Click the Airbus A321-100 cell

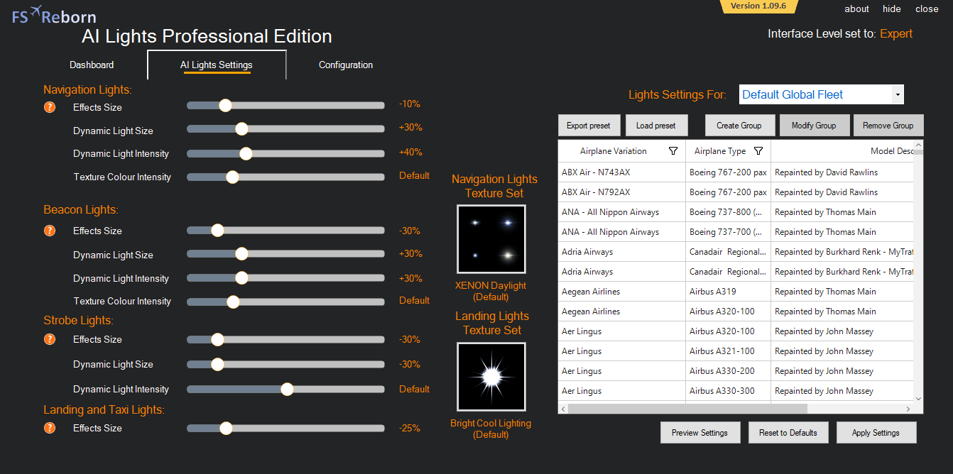(x=728, y=351)
